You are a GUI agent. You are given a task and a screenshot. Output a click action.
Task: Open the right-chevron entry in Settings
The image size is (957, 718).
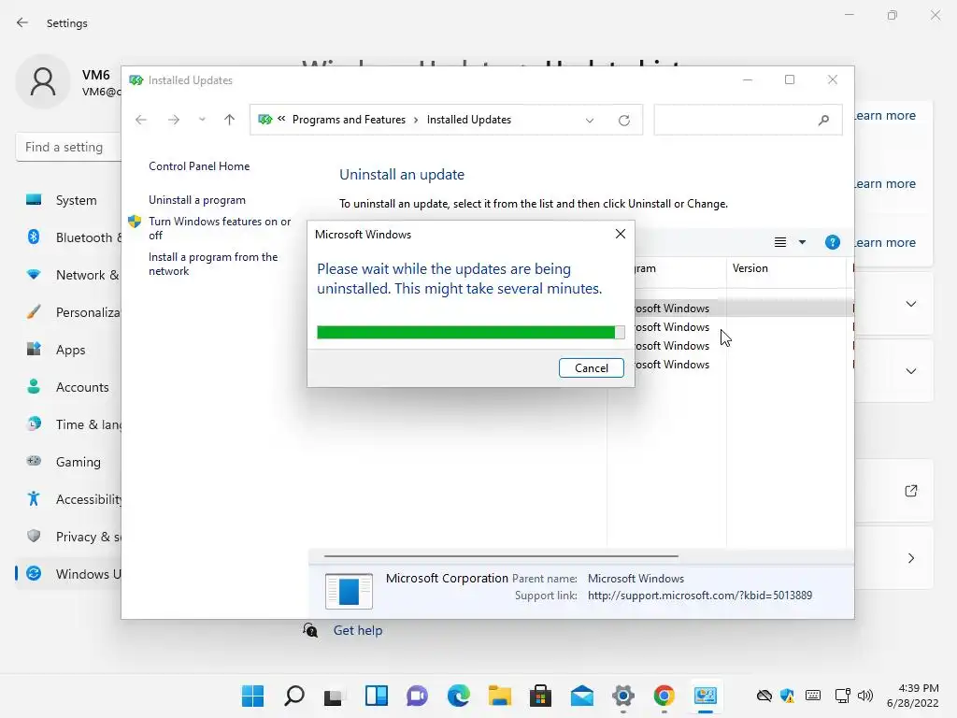click(910, 559)
